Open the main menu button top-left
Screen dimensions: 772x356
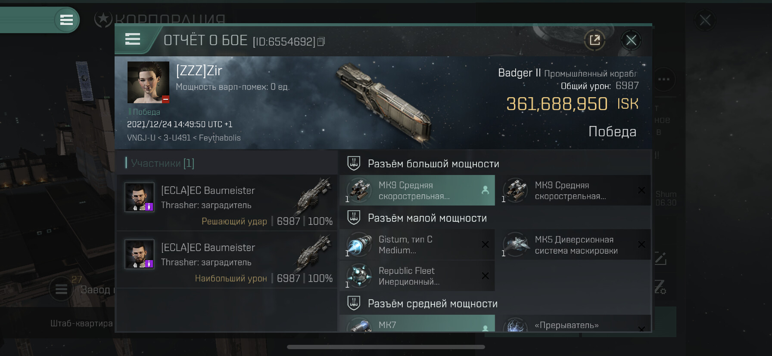(66, 20)
